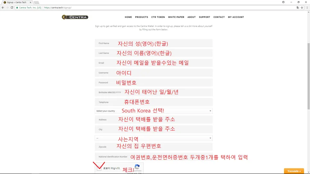Image resolution: width=310 pixels, height=174 pixels.
Task: Open the ABOUT menu item
Action: [x=191, y=17]
